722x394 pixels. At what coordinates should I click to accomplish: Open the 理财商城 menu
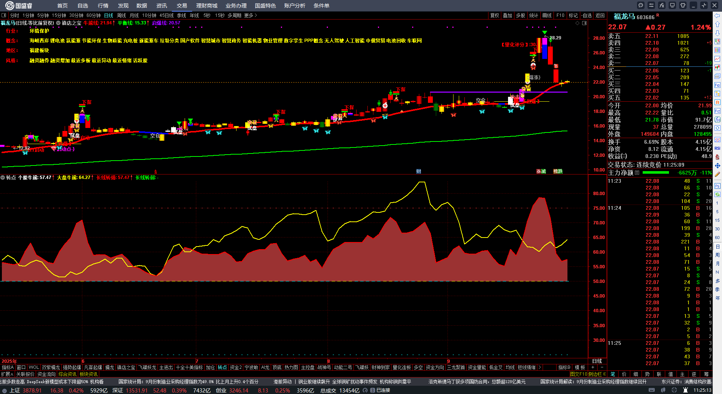click(207, 6)
